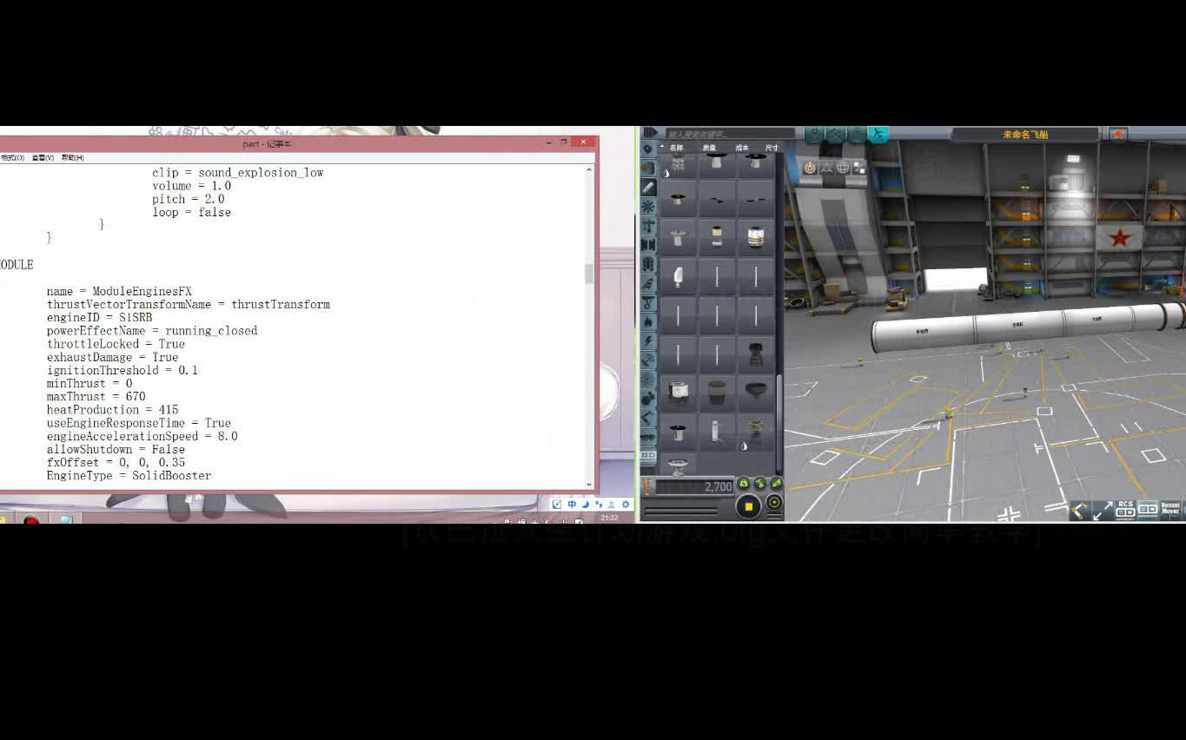The width and height of the screenshot is (1186, 740).
Task: Click the third green button above launch
Action: click(777, 483)
